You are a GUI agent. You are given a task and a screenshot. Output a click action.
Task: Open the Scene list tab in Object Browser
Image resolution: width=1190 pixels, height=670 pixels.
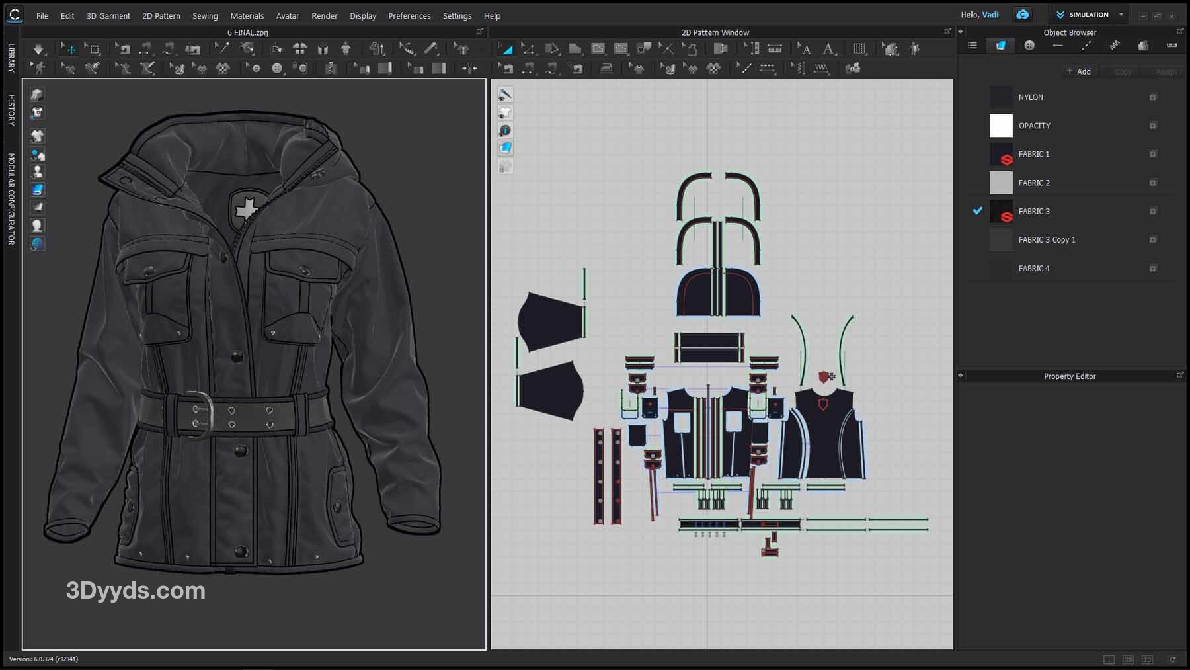coord(972,46)
